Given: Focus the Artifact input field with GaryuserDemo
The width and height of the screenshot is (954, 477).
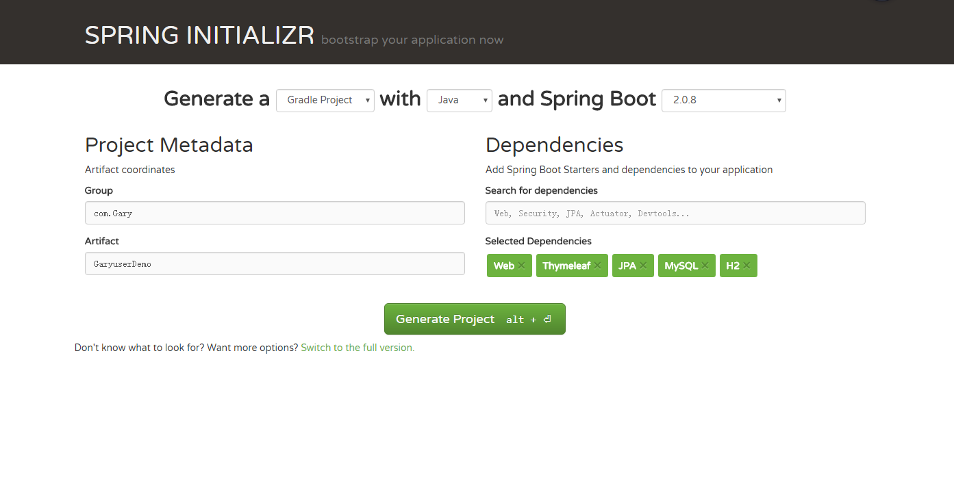Looking at the screenshot, I should (x=275, y=263).
